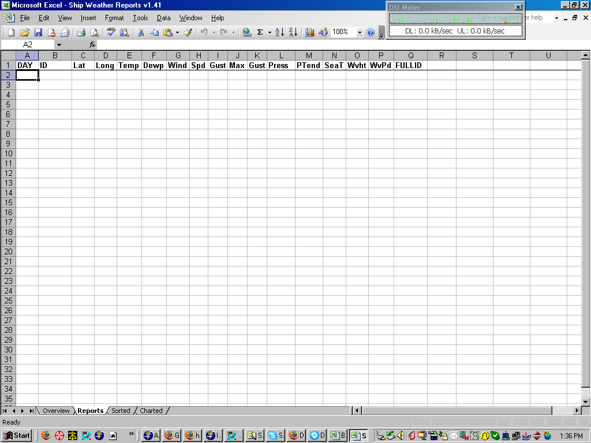Open the Format menu

click(x=114, y=18)
